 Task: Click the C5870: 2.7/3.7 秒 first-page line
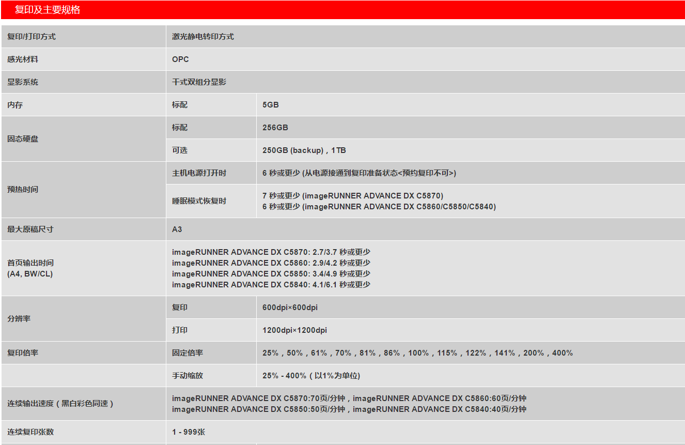point(271,252)
